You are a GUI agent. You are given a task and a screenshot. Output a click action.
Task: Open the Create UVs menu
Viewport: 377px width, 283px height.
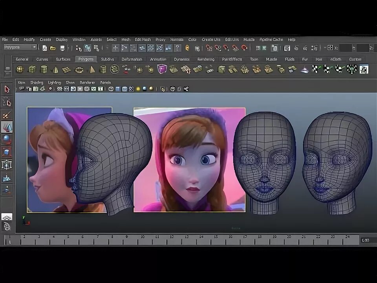pos(211,39)
